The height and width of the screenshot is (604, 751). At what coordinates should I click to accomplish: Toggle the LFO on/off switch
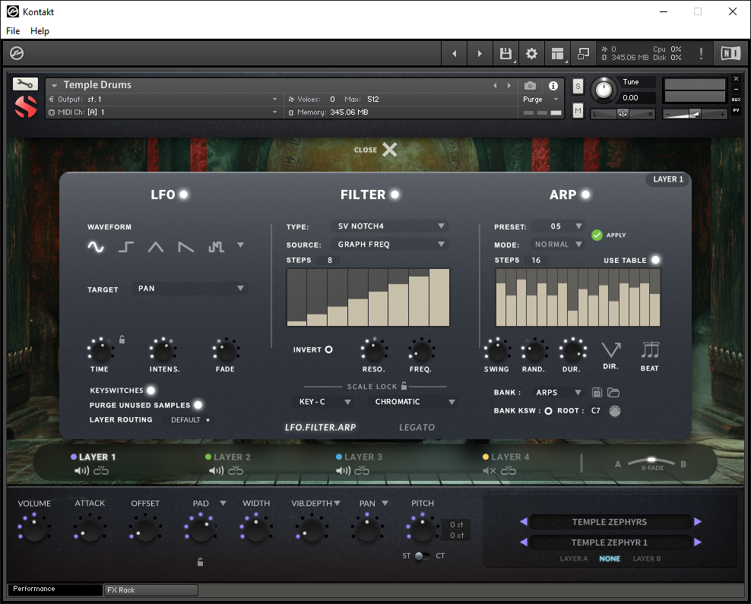[183, 194]
